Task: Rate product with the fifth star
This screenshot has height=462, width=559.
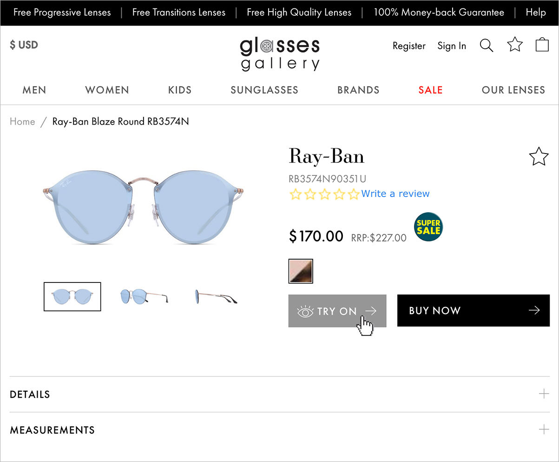Action: click(354, 194)
